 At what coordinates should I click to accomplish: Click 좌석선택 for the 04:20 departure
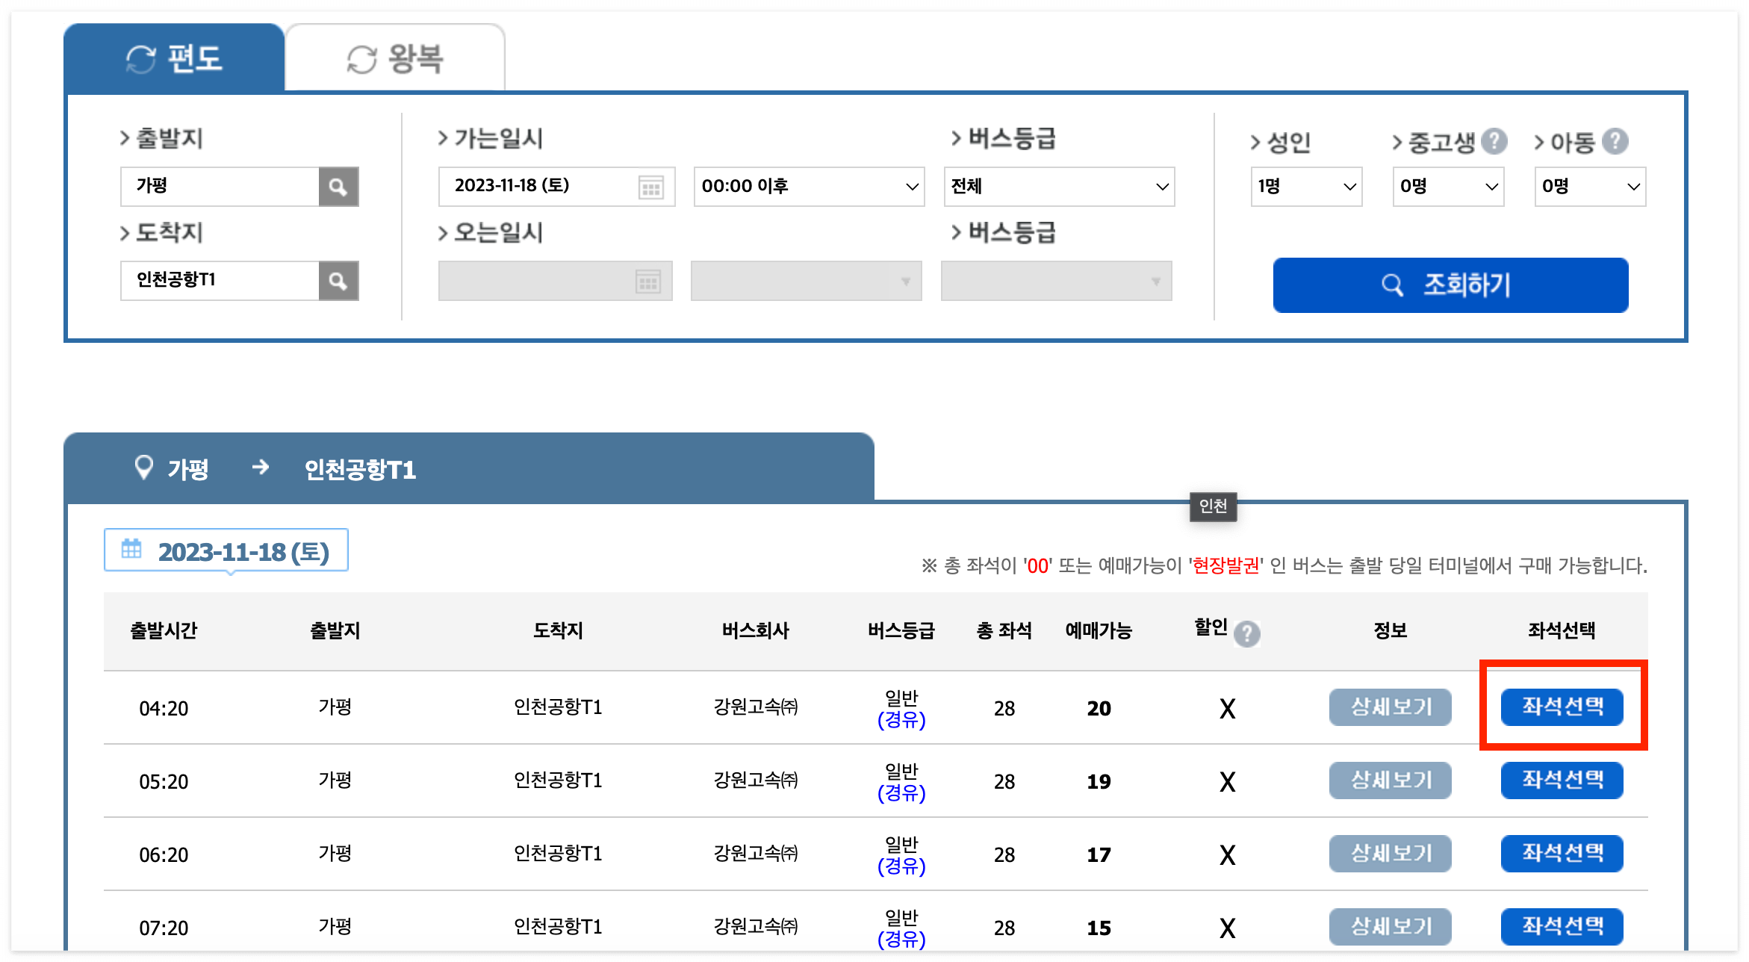pos(1562,707)
